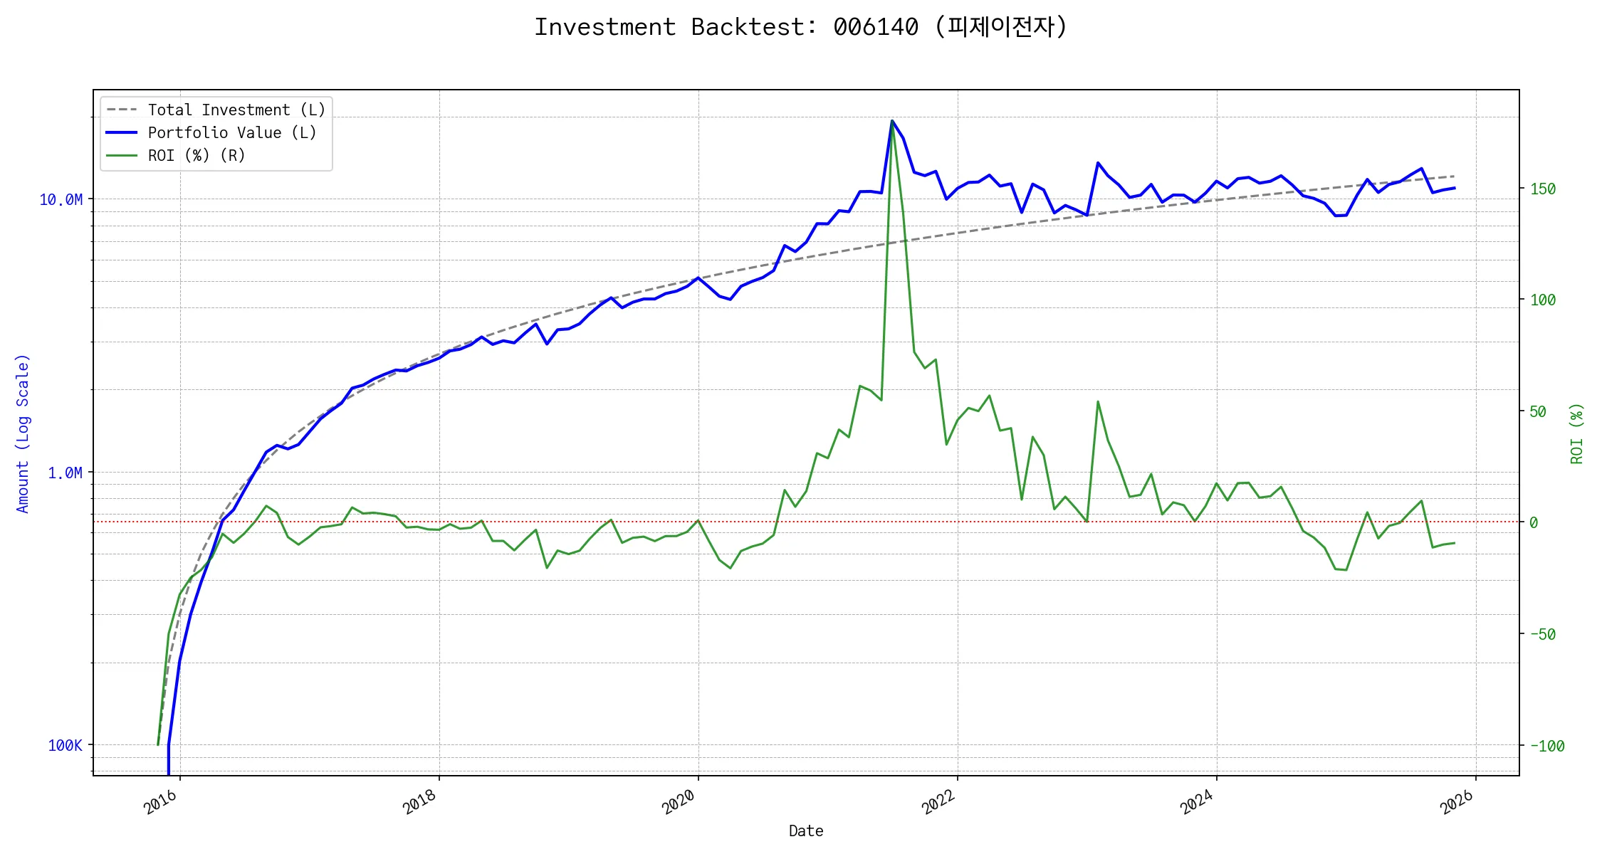The width and height of the screenshot is (1602, 854).
Task: Click the 100K left axis label
Action: point(65,745)
